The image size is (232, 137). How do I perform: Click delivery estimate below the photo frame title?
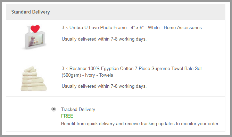[x=104, y=39]
